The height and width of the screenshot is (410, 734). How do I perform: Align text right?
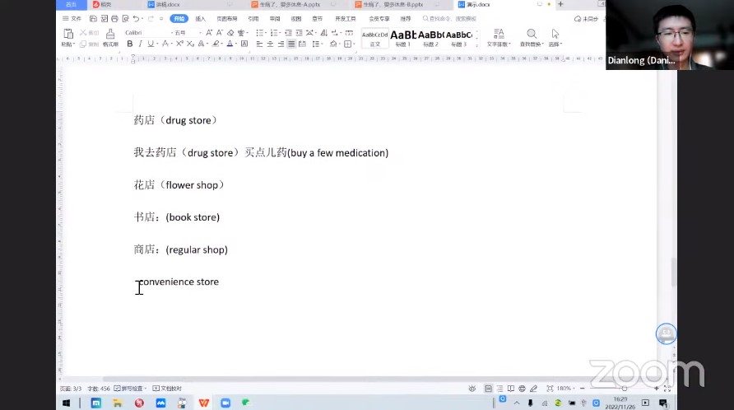281,44
